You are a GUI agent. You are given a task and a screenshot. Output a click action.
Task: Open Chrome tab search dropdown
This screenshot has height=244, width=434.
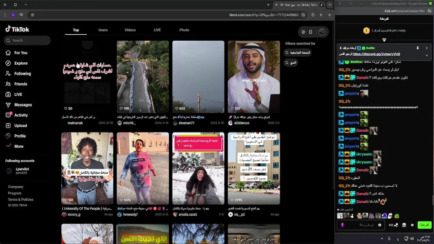[x=330, y=5]
